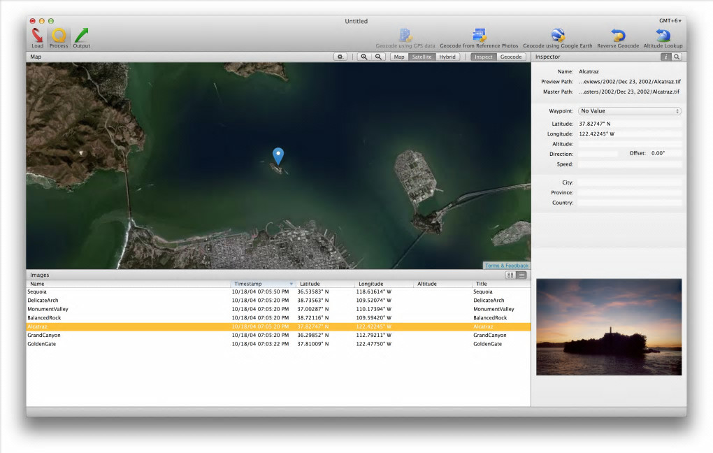Open the Terms & Feedback link
Viewport: 713px width, 453px height.
(507, 266)
